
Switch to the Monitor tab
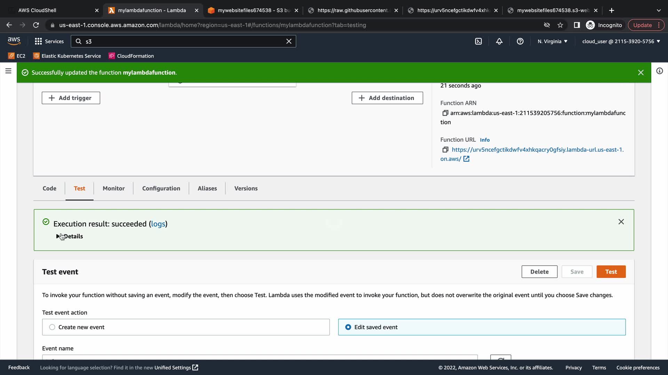point(113,188)
